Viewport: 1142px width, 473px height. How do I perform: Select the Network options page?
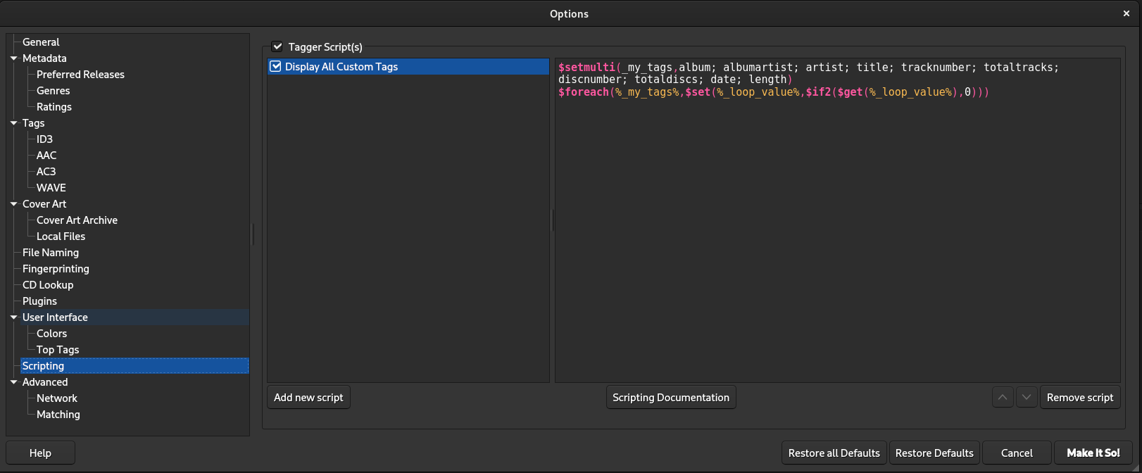tap(57, 398)
